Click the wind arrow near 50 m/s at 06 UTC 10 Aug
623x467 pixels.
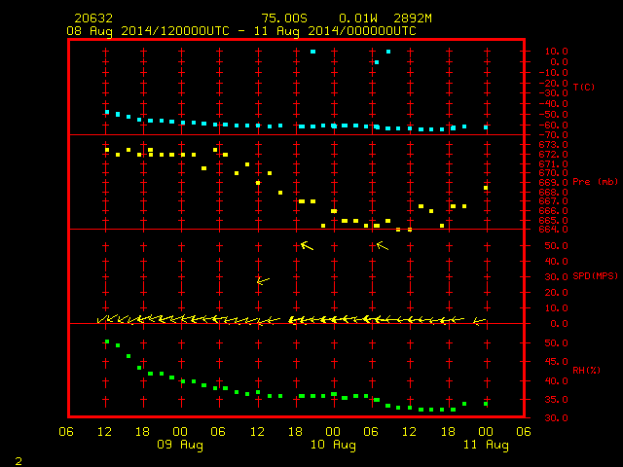coord(383,245)
